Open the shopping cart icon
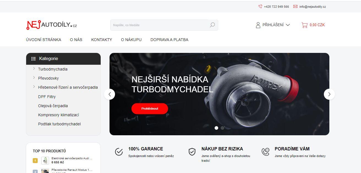This screenshot has width=361, height=173. pyautogui.click(x=304, y=25)
